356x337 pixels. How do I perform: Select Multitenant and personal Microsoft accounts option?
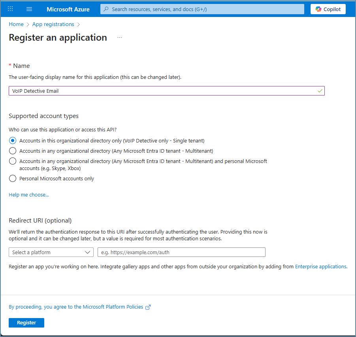(13, 161)
